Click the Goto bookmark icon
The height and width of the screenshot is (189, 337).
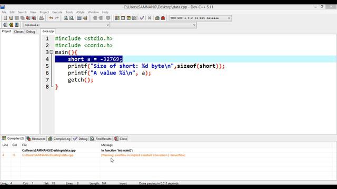tap(17, 25)
